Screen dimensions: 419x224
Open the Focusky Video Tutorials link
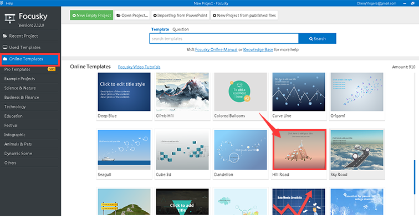click(x=139, y=67)
